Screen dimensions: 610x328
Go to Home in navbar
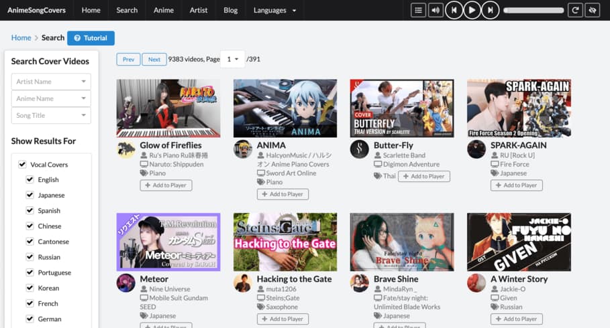[x=91, y=10]
